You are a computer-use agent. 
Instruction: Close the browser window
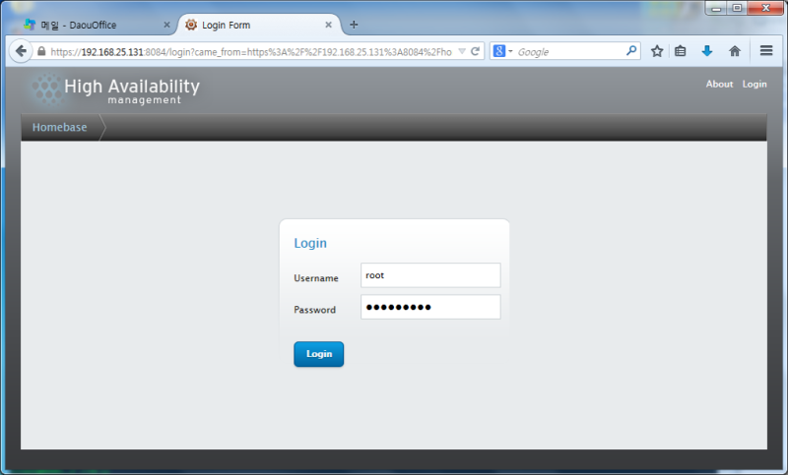pyautogui.click(x=765, y=8)
